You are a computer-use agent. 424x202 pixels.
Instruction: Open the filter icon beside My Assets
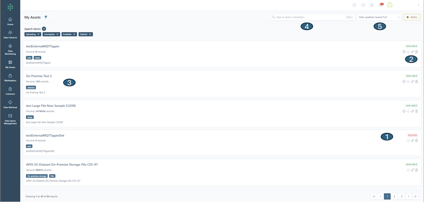click(x=46, y=17)
